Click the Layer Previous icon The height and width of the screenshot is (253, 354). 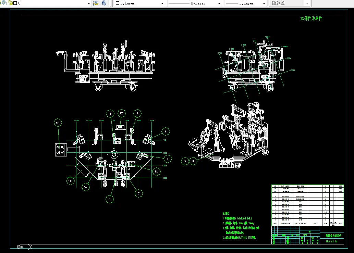pos(103,3)
